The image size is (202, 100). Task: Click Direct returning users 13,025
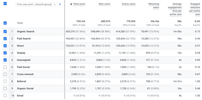click(x=145, y=46)
